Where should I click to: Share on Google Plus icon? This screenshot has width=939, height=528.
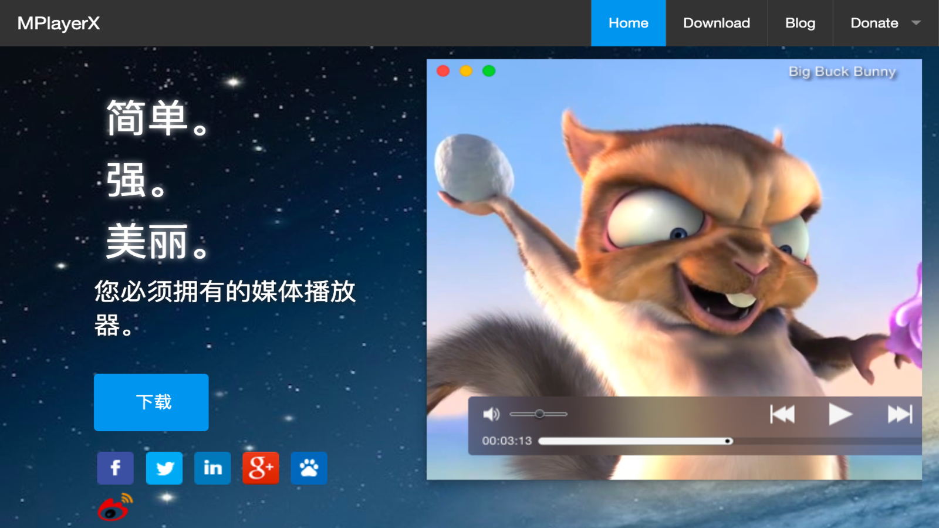click(261, 468)
